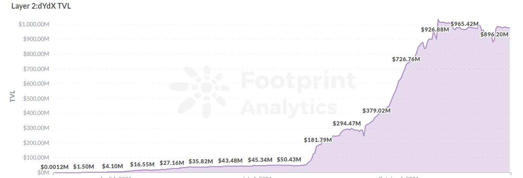523x178 pixels.
Task: Click the $4.10M data label
Action: click(113, 166)
